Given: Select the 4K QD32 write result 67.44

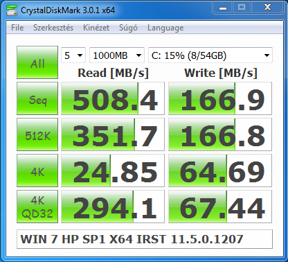Looking at the screenshot, I should pyautogui.click(x=220, y=207).
